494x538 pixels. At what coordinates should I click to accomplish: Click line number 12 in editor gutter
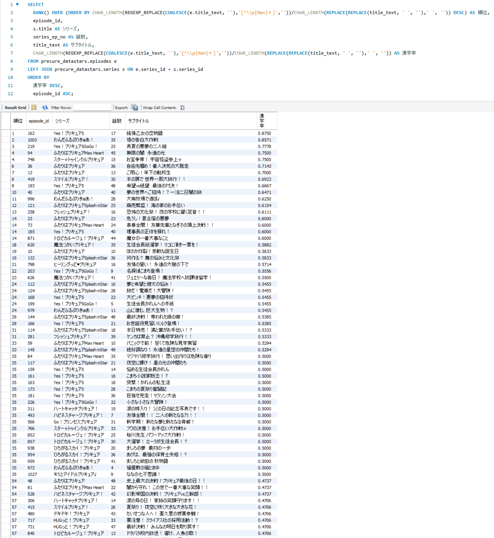pos(10,94)
